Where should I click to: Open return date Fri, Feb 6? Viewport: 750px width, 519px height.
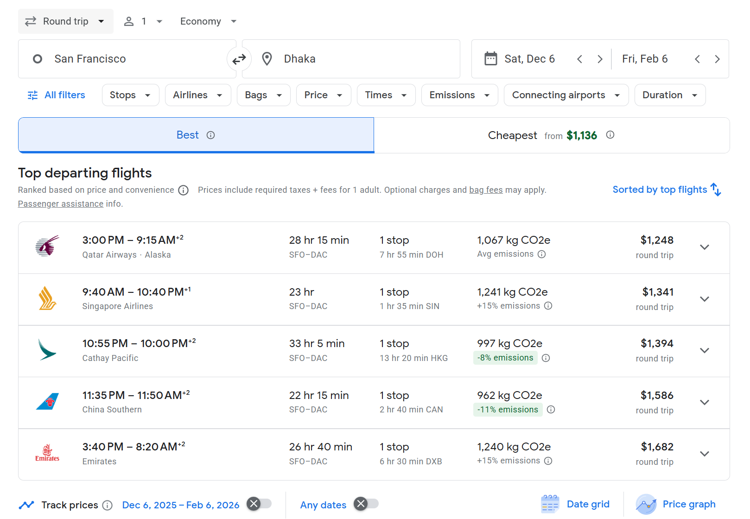pyautogui.click(x=645, y=59)
